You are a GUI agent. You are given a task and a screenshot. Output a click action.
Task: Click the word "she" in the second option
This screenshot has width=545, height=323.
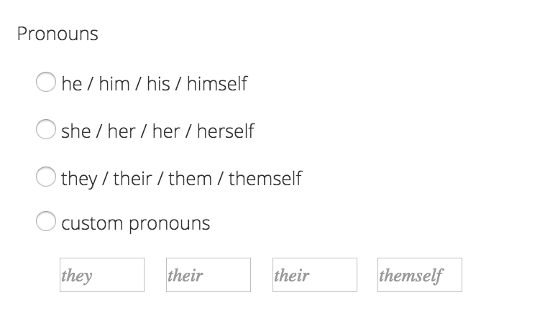(x=75, y=131)
